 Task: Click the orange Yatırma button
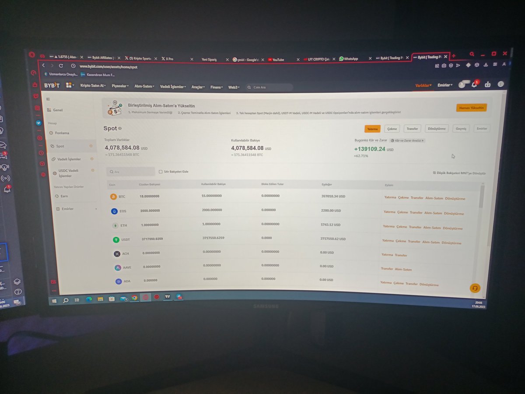click(x=373, y=129)
